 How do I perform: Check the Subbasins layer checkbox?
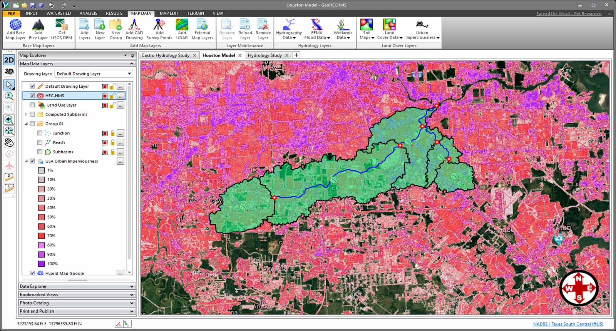[40, 152]
